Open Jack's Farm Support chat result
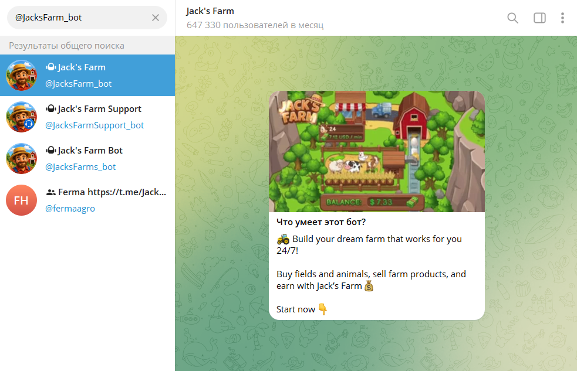Image resolution: width=577 pixels, height=371 pixels. [x=87, y=117]
